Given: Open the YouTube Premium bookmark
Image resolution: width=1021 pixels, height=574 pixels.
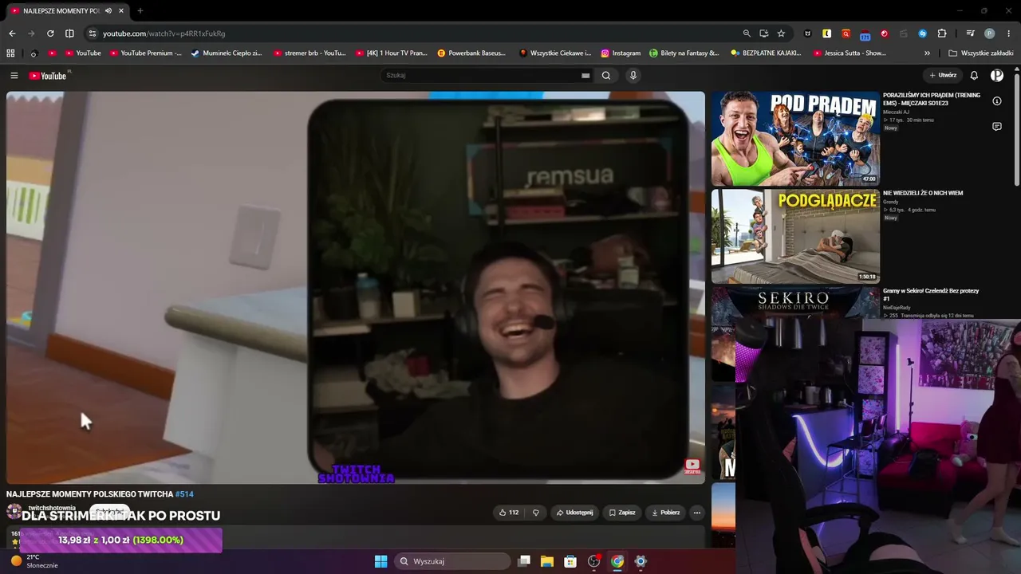Looking at the screenshot, I should click(x=146, y=53).
